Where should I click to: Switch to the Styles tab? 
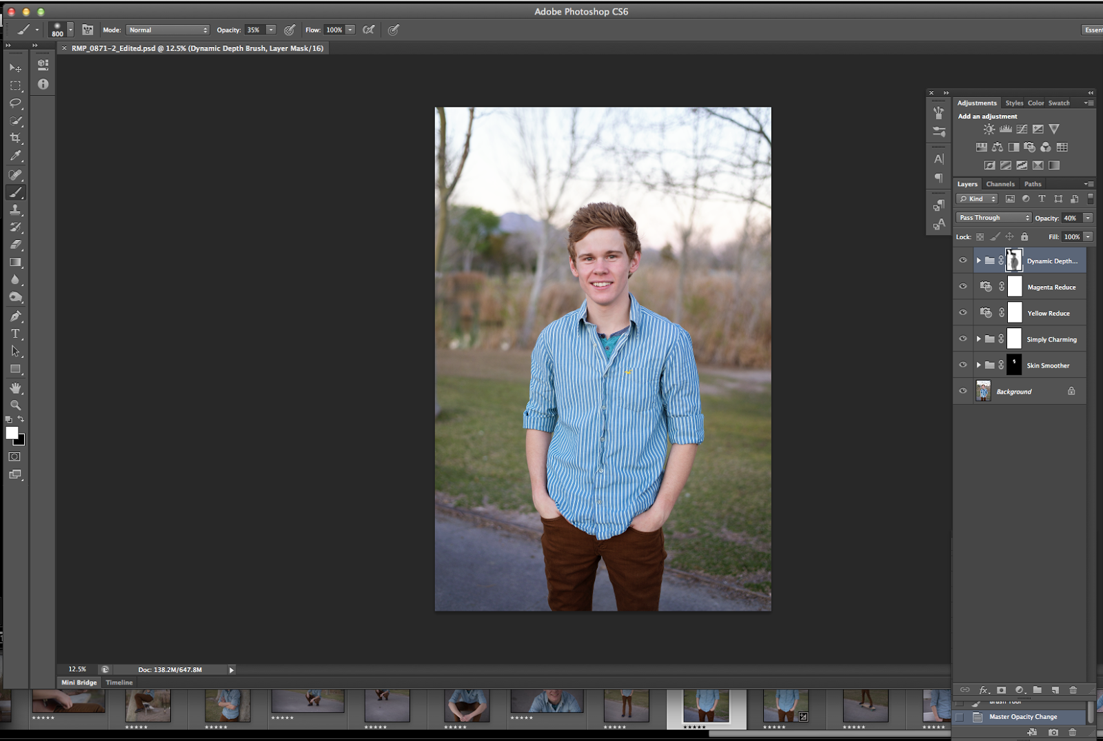click(1014, 103)
